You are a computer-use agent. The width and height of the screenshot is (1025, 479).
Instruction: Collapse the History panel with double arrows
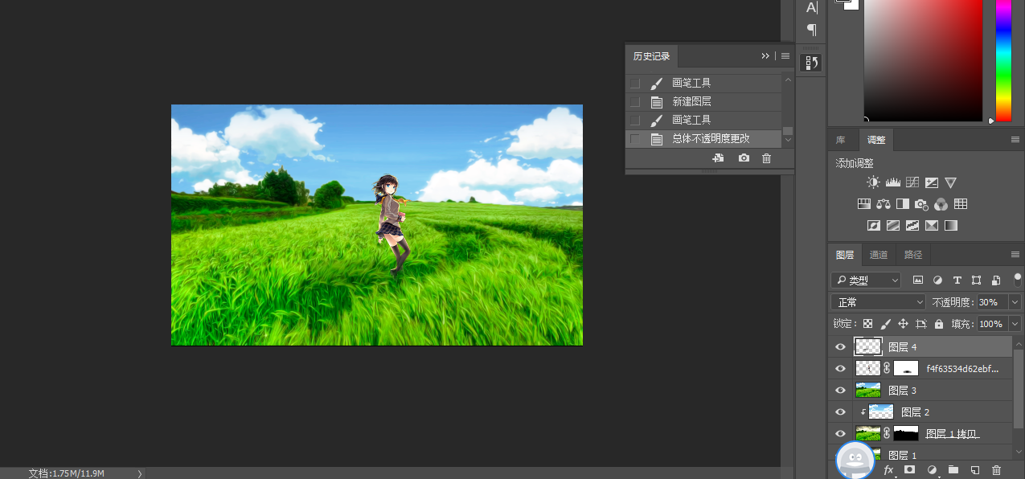click(x=765, y=56)
